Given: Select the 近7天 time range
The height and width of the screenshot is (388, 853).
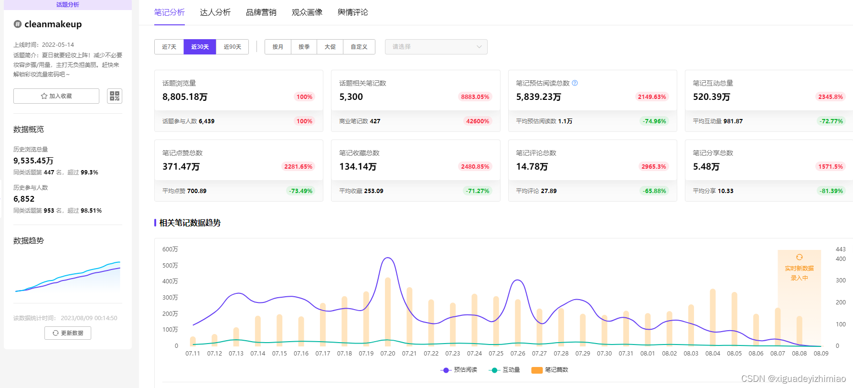Looking at the screenshot, I should coord(169,47).
